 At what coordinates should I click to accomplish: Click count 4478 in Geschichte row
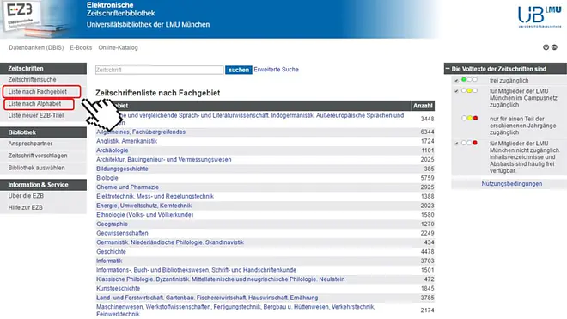427,252
